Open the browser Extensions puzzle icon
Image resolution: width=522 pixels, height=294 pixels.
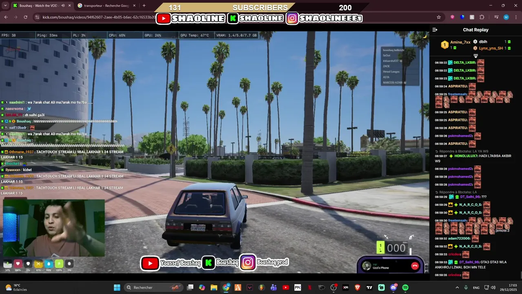[x=482, y=17]
